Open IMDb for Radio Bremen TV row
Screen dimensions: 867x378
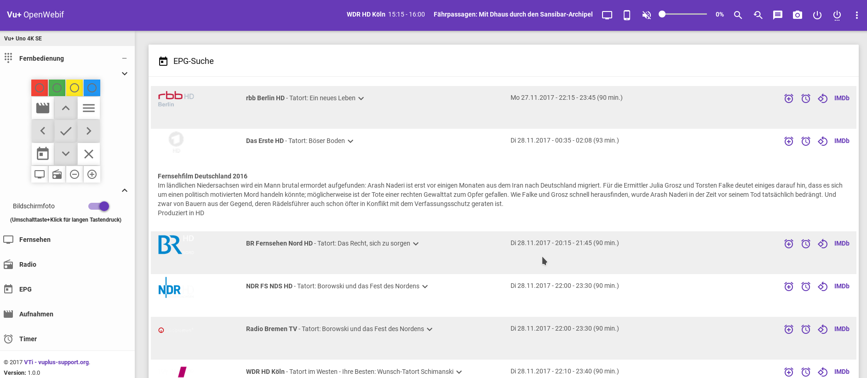pos(842,329)
